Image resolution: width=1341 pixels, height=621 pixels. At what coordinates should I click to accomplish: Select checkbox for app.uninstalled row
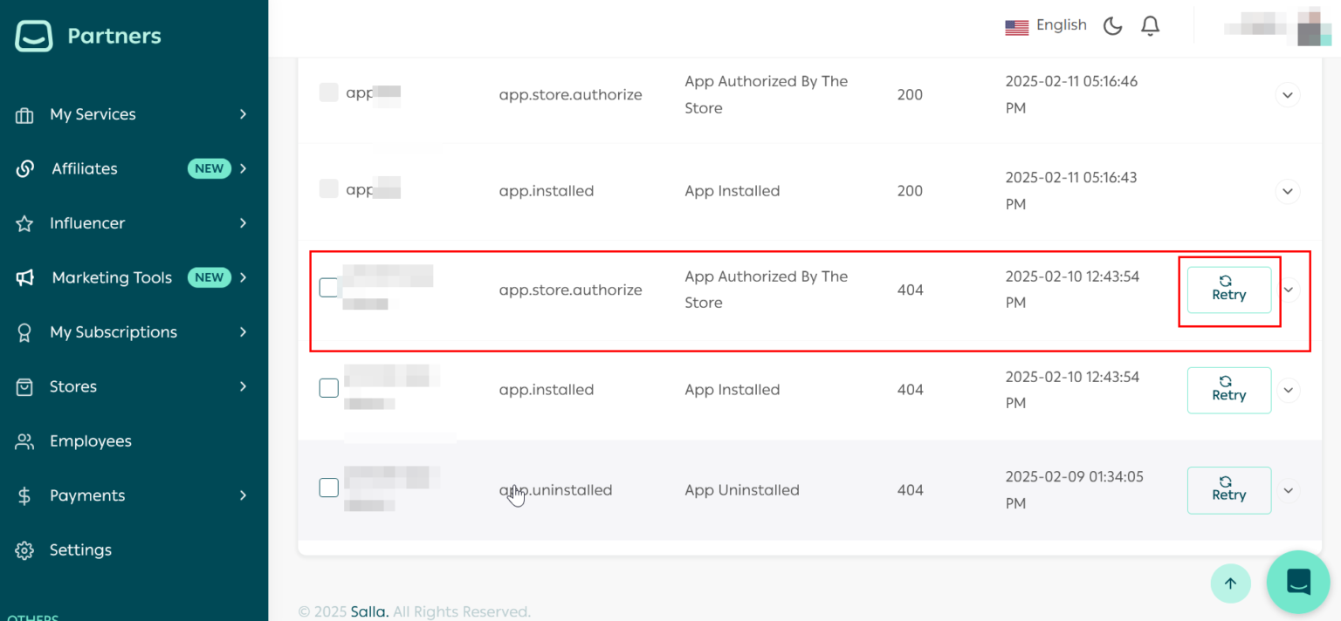coord(328,488)
